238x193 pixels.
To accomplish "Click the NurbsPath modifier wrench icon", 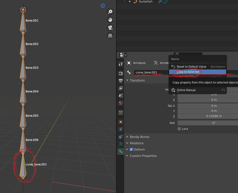I will (x=160, y=1).
